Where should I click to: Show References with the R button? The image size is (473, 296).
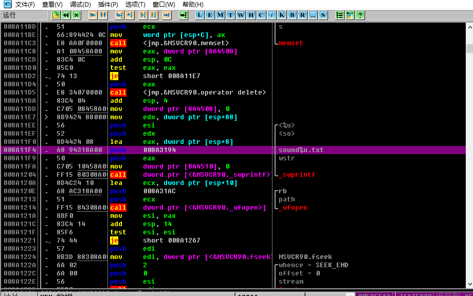[302, 15]
